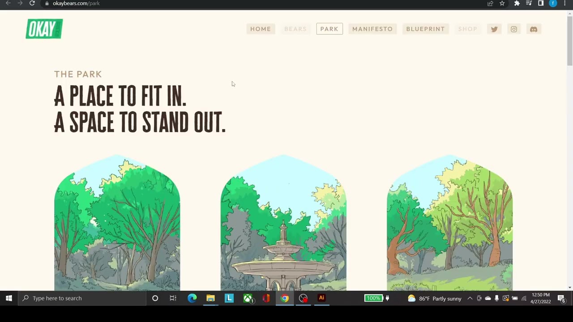Open the Okay Bears Discord link
This screenshot has height=322, width=573.
coord(534,29)
